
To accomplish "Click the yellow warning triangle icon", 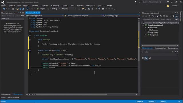I will tap(168, 6).
